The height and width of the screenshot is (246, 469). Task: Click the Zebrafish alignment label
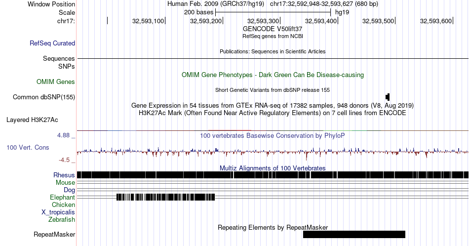pyautogui.click(x=62, y=219)
